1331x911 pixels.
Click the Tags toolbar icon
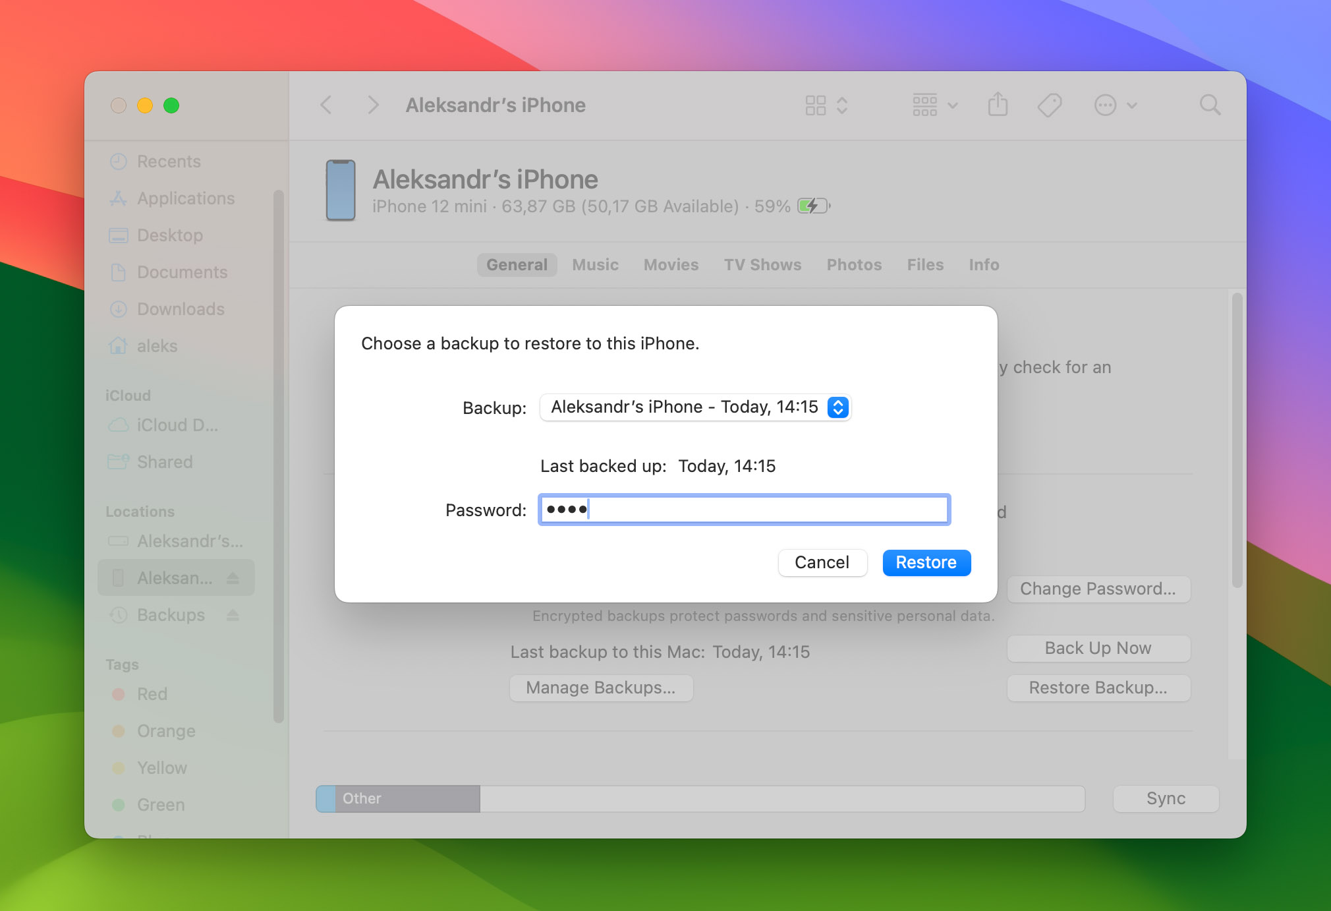pyautogui.click(x=1049, y=105)
